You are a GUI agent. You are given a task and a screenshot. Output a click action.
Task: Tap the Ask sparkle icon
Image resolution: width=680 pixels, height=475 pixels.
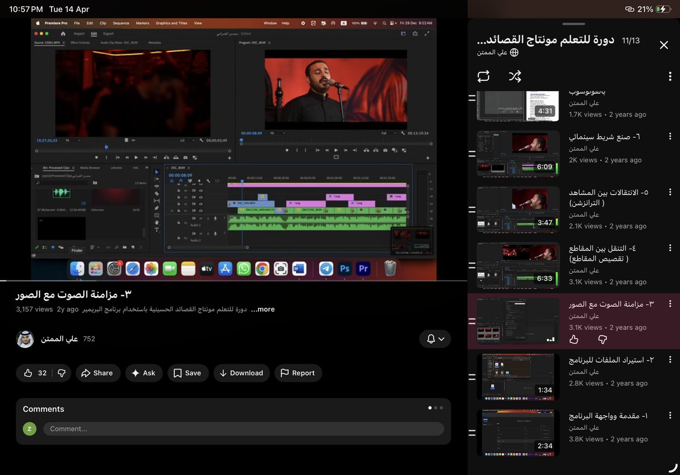click(137, 373)
